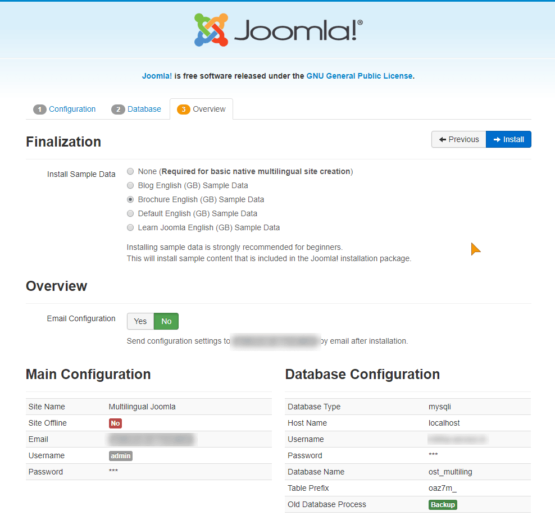Go back with the Previous button

coord(459,139)
